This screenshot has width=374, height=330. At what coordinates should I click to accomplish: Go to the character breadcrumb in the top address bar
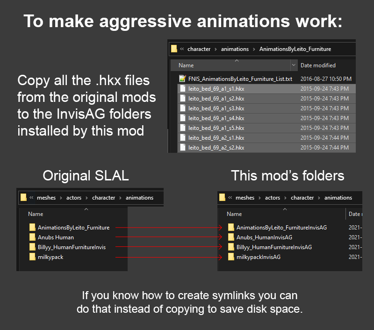(199, 49)
